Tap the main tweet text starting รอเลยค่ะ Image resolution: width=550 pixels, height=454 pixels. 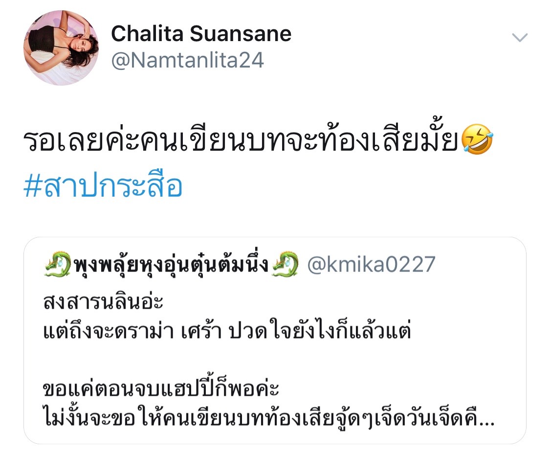pyautogui.click(x=258, y=138)
